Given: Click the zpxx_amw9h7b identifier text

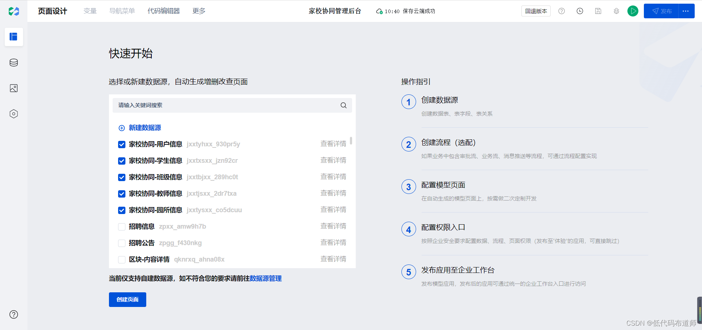Looking at the screenshot, I should point(182,226).
